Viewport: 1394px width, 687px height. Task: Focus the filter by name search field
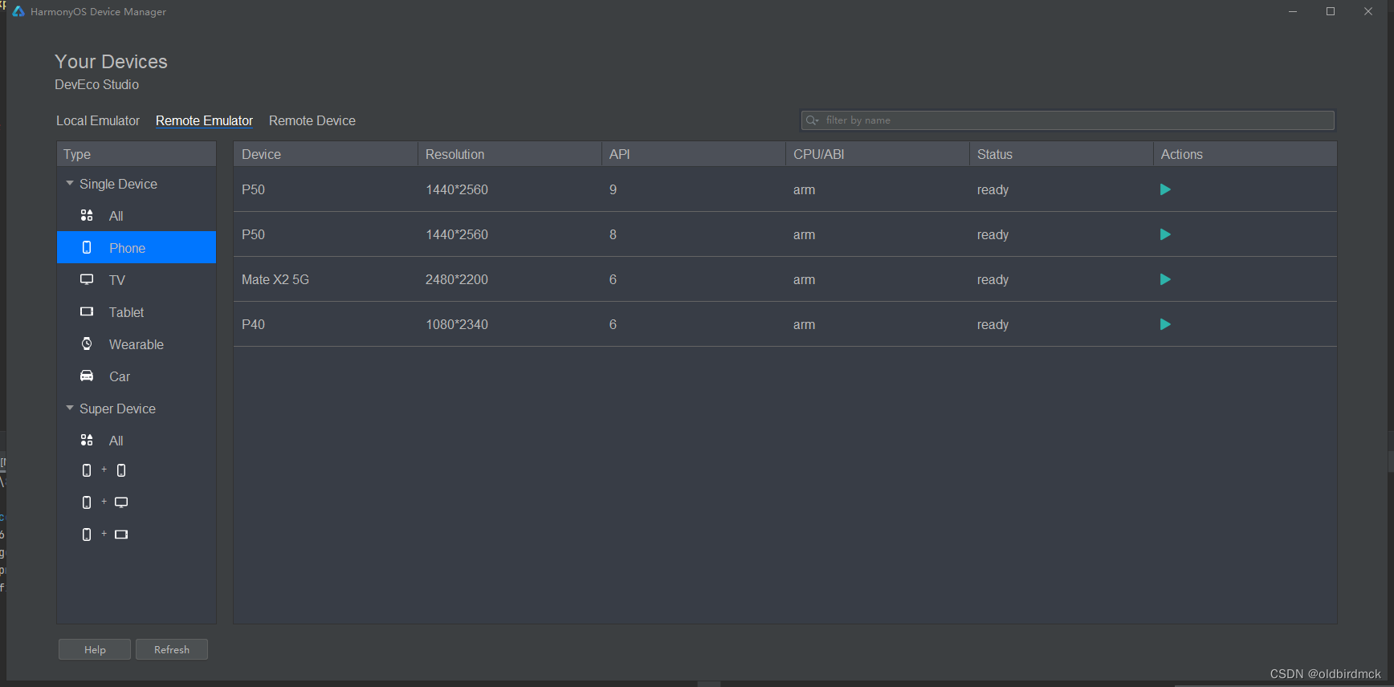tap(1068, 120)
